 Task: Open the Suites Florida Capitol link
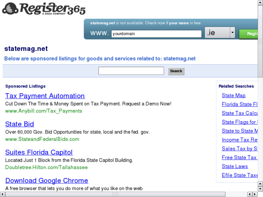click(x=39, y=152)
